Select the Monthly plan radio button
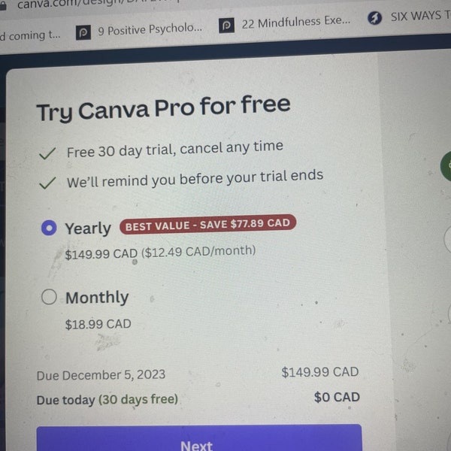 tap(49, 297)
